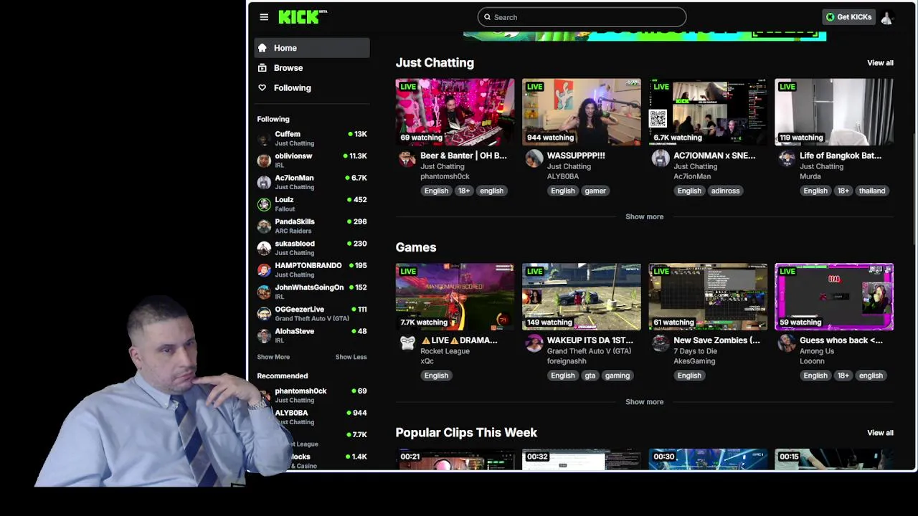
Task: Open the Just Chatting category heading
Action: (x=435, y=63)
